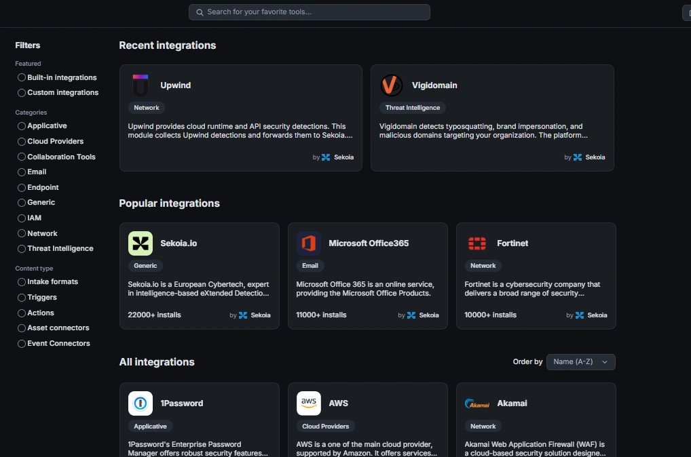
Task: Open the Microsoft Office365 integration title
Action: click(x=369, y=243)
